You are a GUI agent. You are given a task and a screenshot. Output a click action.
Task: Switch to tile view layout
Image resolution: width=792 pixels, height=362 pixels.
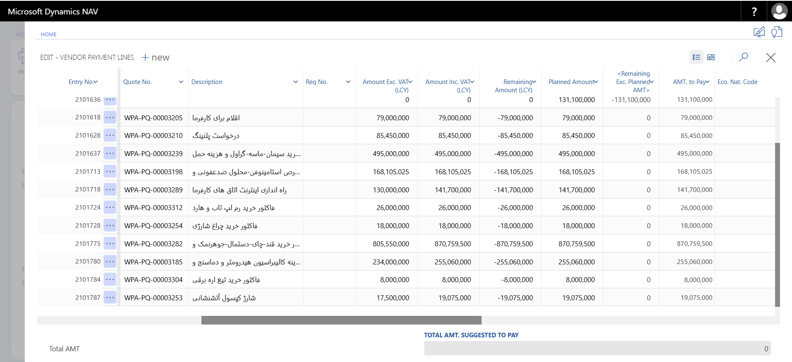click(711, 57)
